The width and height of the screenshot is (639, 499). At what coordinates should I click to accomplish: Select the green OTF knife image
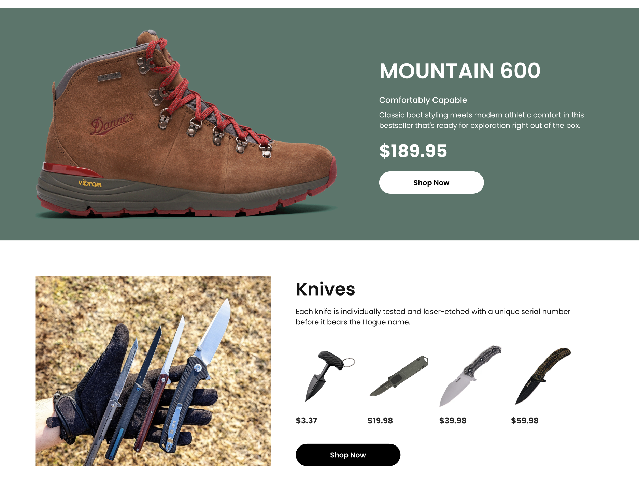[399, 376]
